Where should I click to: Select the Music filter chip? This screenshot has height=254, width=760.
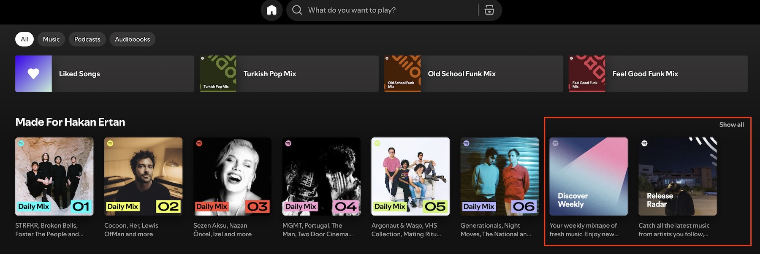point(51,39)
